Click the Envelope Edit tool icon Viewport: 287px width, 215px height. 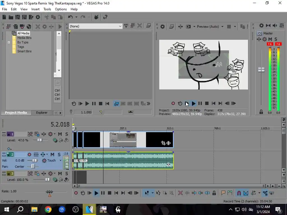[x=158, y=193]
